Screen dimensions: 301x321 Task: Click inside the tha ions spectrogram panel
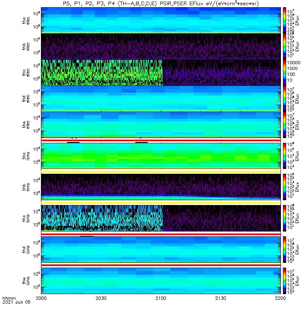(x=161, y=156)
